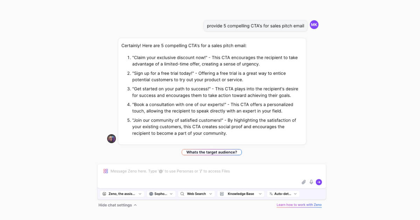Image resolution: width=420 pixels, height=220 pixels.
Task: Click the purple send arrow button
Action: (x=319, y=182)
